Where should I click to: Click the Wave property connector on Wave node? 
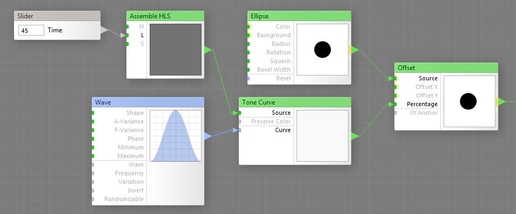point(93,164)
